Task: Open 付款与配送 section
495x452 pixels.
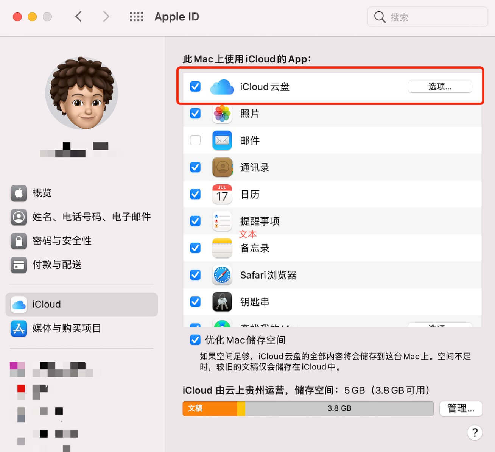Action: [x=82, y=265]
